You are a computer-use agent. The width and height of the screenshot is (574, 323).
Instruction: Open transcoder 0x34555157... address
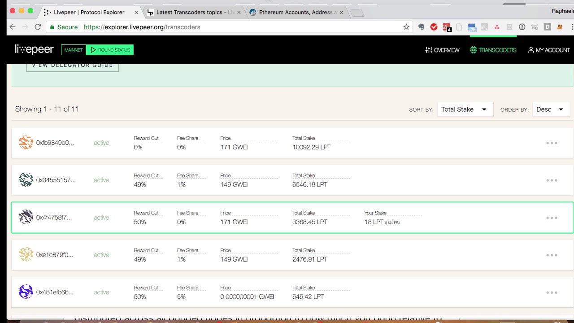pyautogui.click(x=56, y=180)
